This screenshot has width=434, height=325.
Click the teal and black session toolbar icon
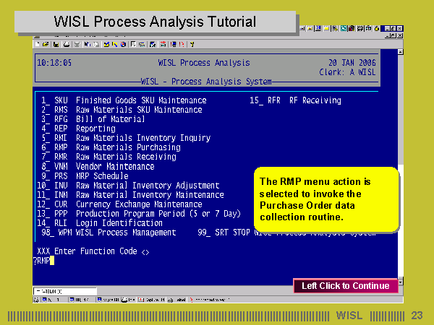[x=153, y=45]
